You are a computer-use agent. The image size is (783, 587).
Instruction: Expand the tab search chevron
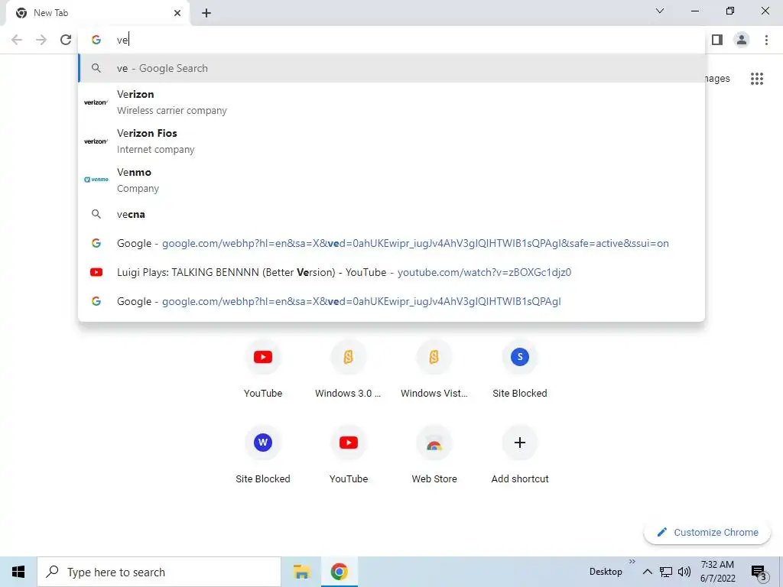point(660,11)
